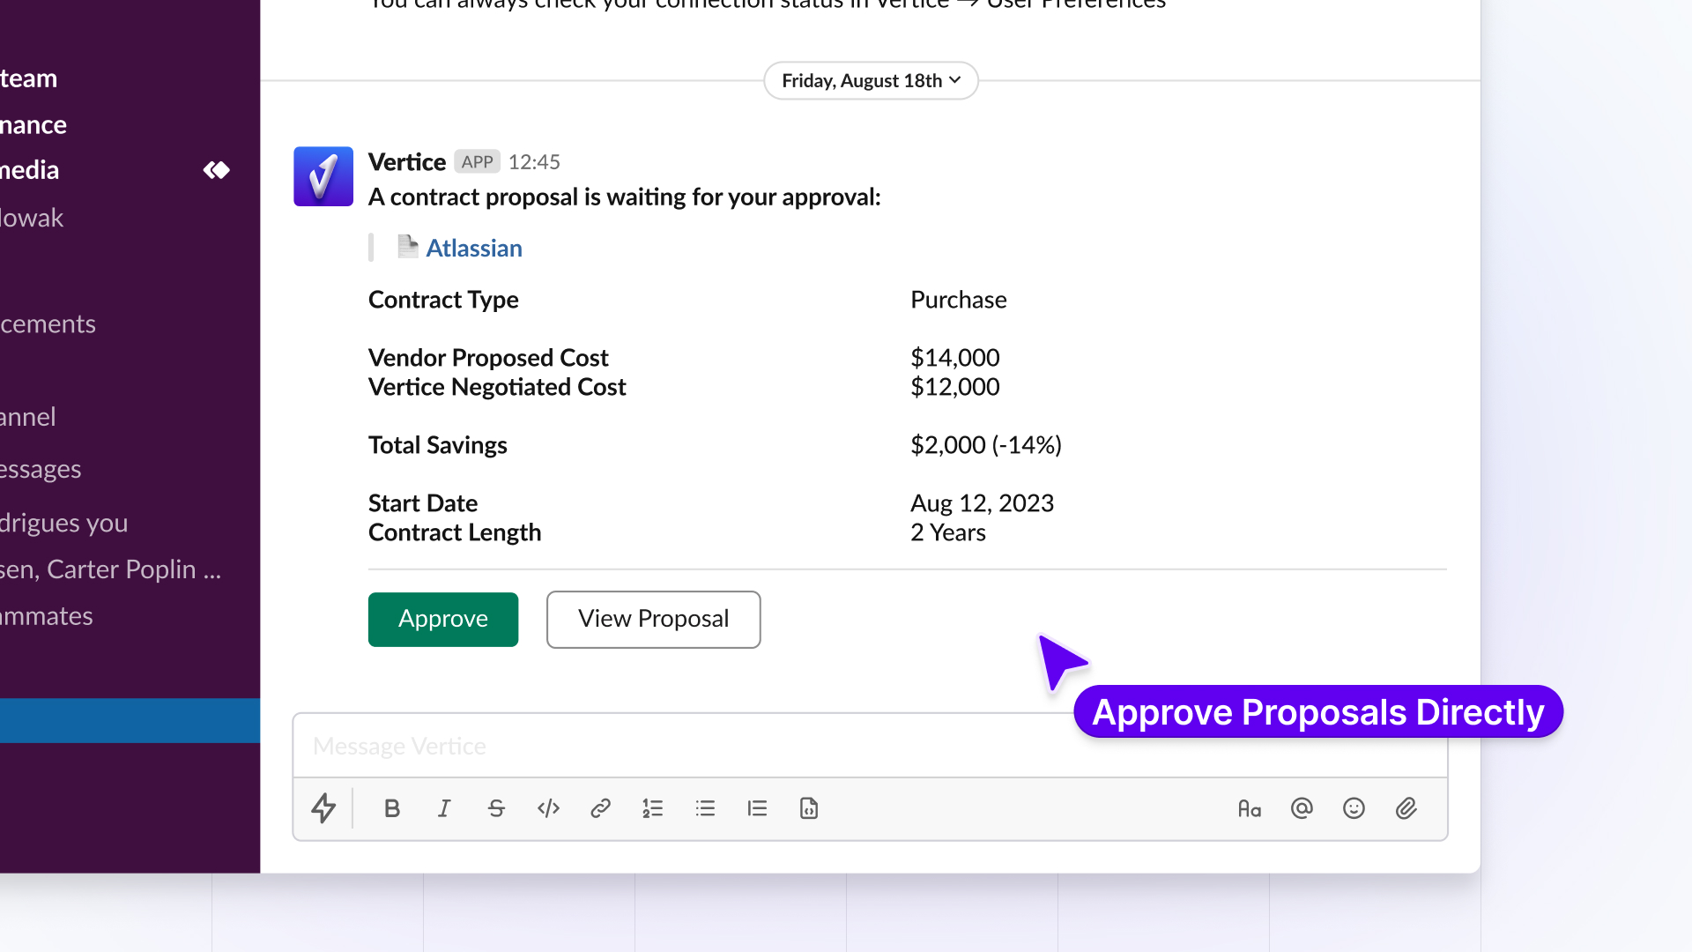Click the Vertice app avatar

pyautogui.click(x=323, y=176)
